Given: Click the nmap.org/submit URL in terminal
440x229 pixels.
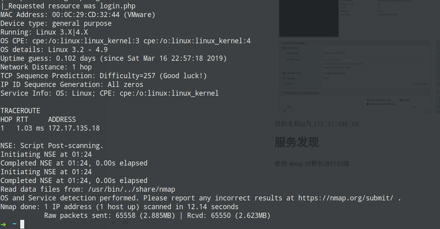Looking at the screenshot, I should 346,198.
